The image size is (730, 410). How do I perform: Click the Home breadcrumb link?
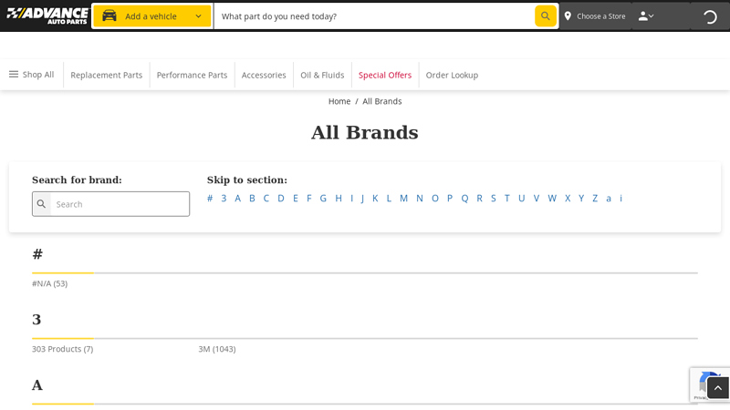[339, 101]
